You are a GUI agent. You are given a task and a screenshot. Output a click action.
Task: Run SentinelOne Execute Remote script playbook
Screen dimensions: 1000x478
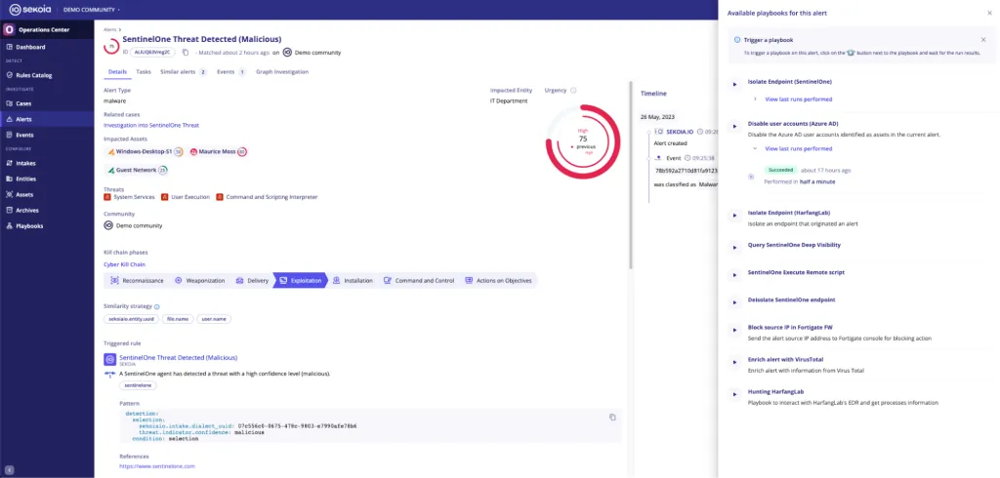(x=734, y=274)
